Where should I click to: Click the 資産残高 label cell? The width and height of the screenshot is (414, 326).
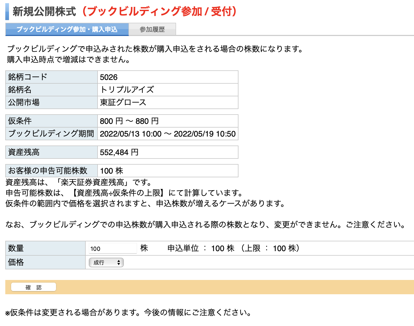[52, 152]
